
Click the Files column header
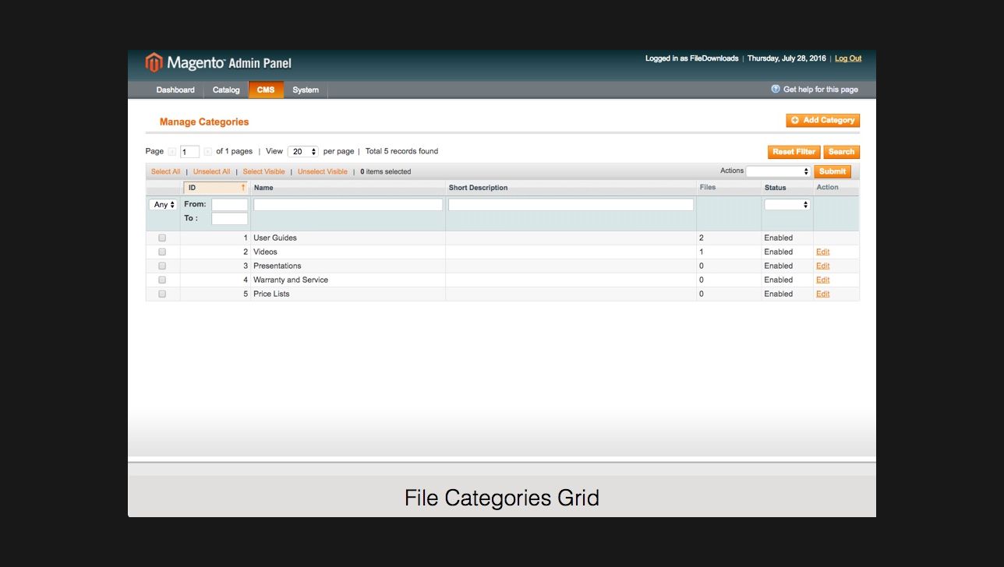(708, 188)
